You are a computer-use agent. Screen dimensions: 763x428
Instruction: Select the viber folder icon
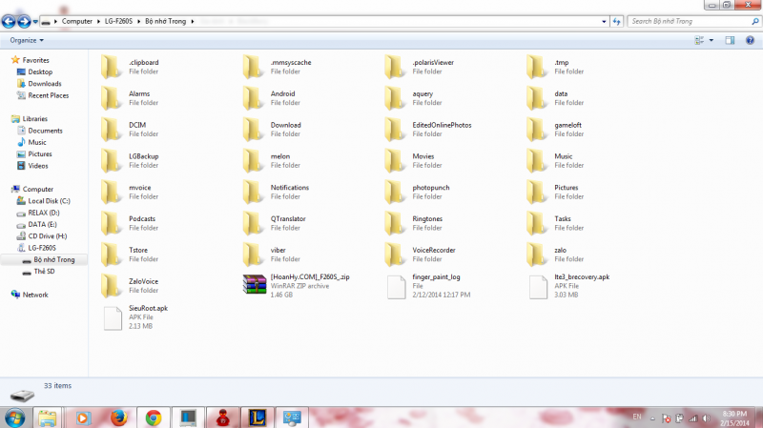tap(253, 255)
